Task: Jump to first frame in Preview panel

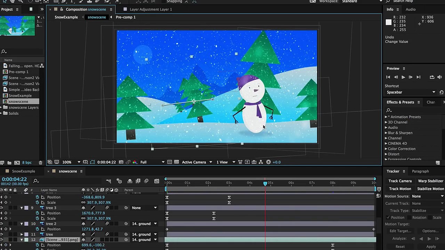Action: [388, 77]
